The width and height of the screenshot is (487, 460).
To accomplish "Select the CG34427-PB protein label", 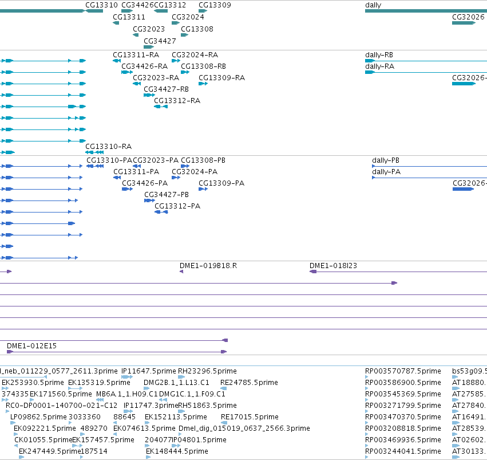I will (x=167, y=195).
